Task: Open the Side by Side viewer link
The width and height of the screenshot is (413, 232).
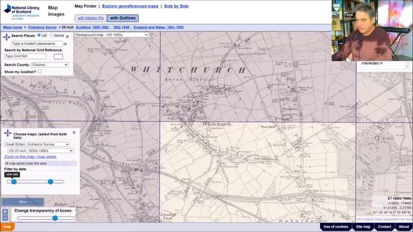Action: (x=176, y=6)
